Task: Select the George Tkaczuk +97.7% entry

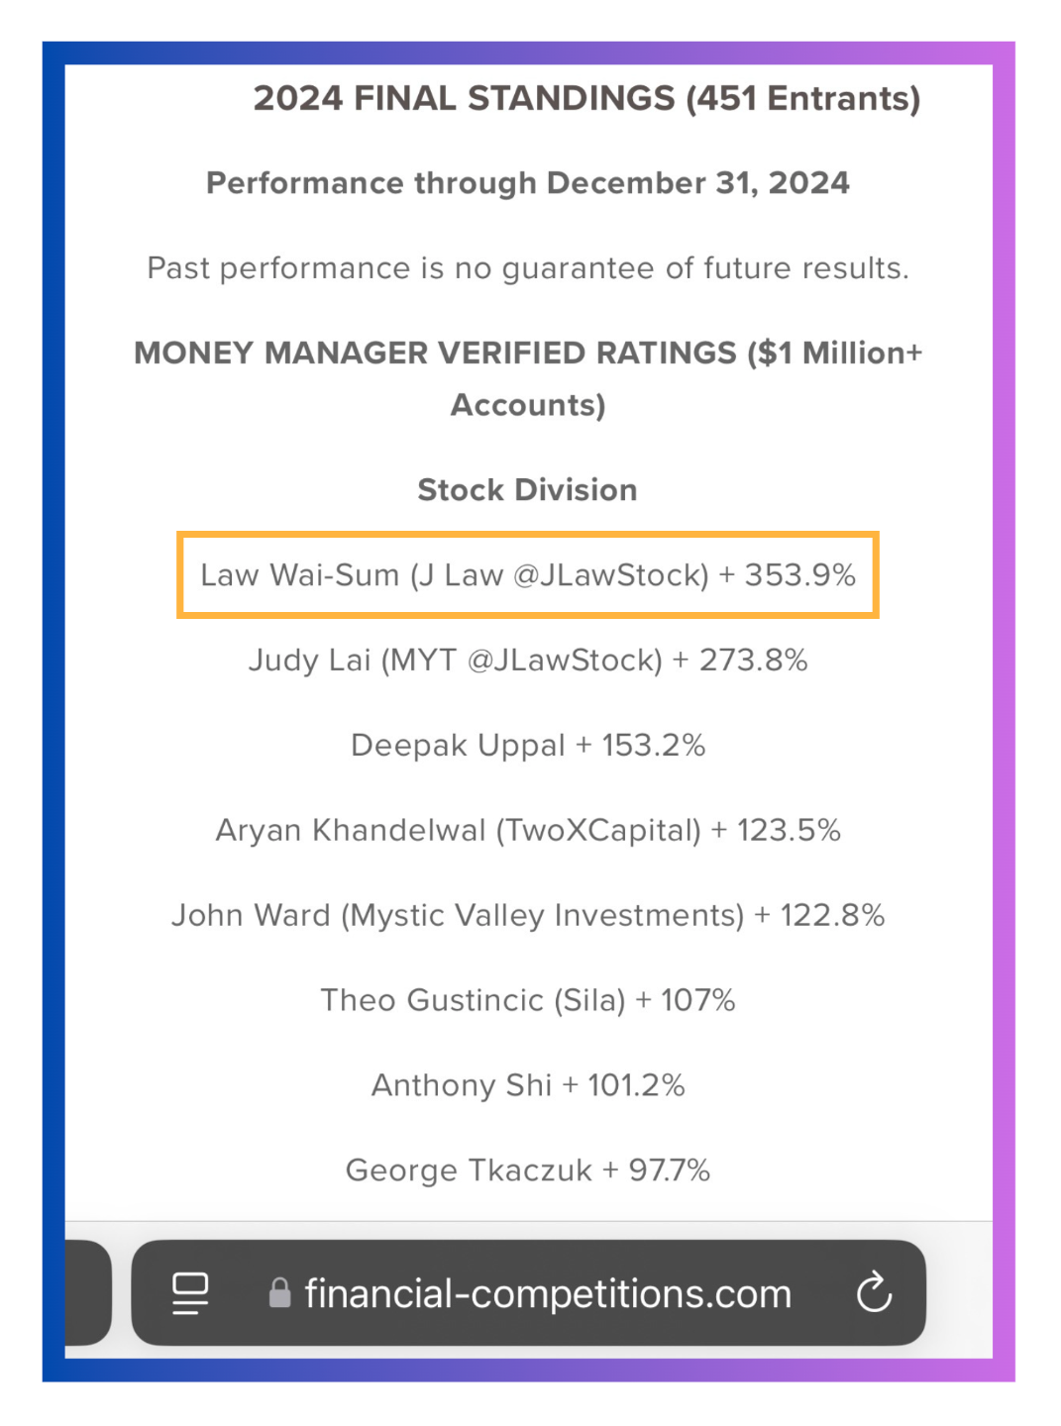Action: pos(527,1171)
